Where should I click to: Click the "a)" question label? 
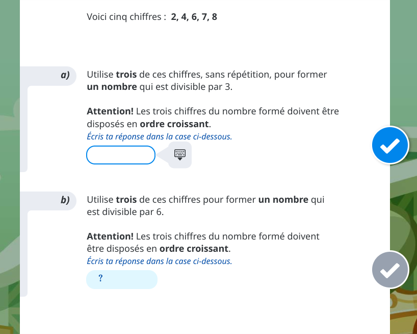(65, 75)
